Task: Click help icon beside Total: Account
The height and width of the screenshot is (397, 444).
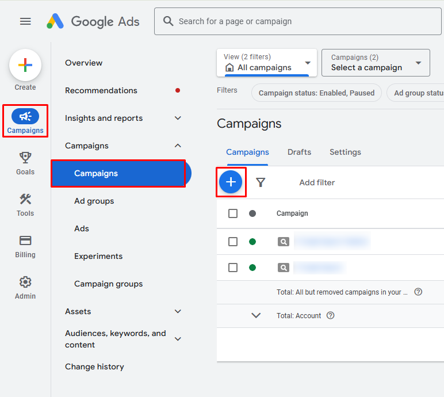Action: (330, 315)
